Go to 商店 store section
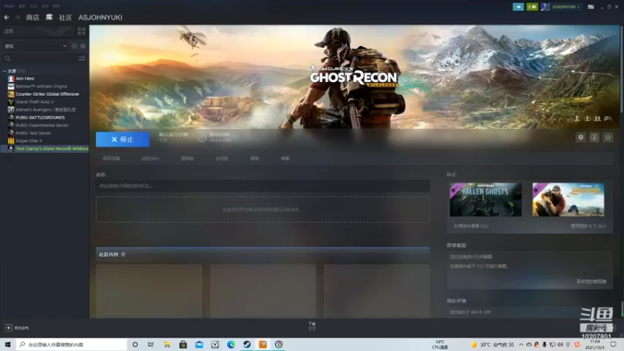The image size is (624, 351). pos(33,17)
